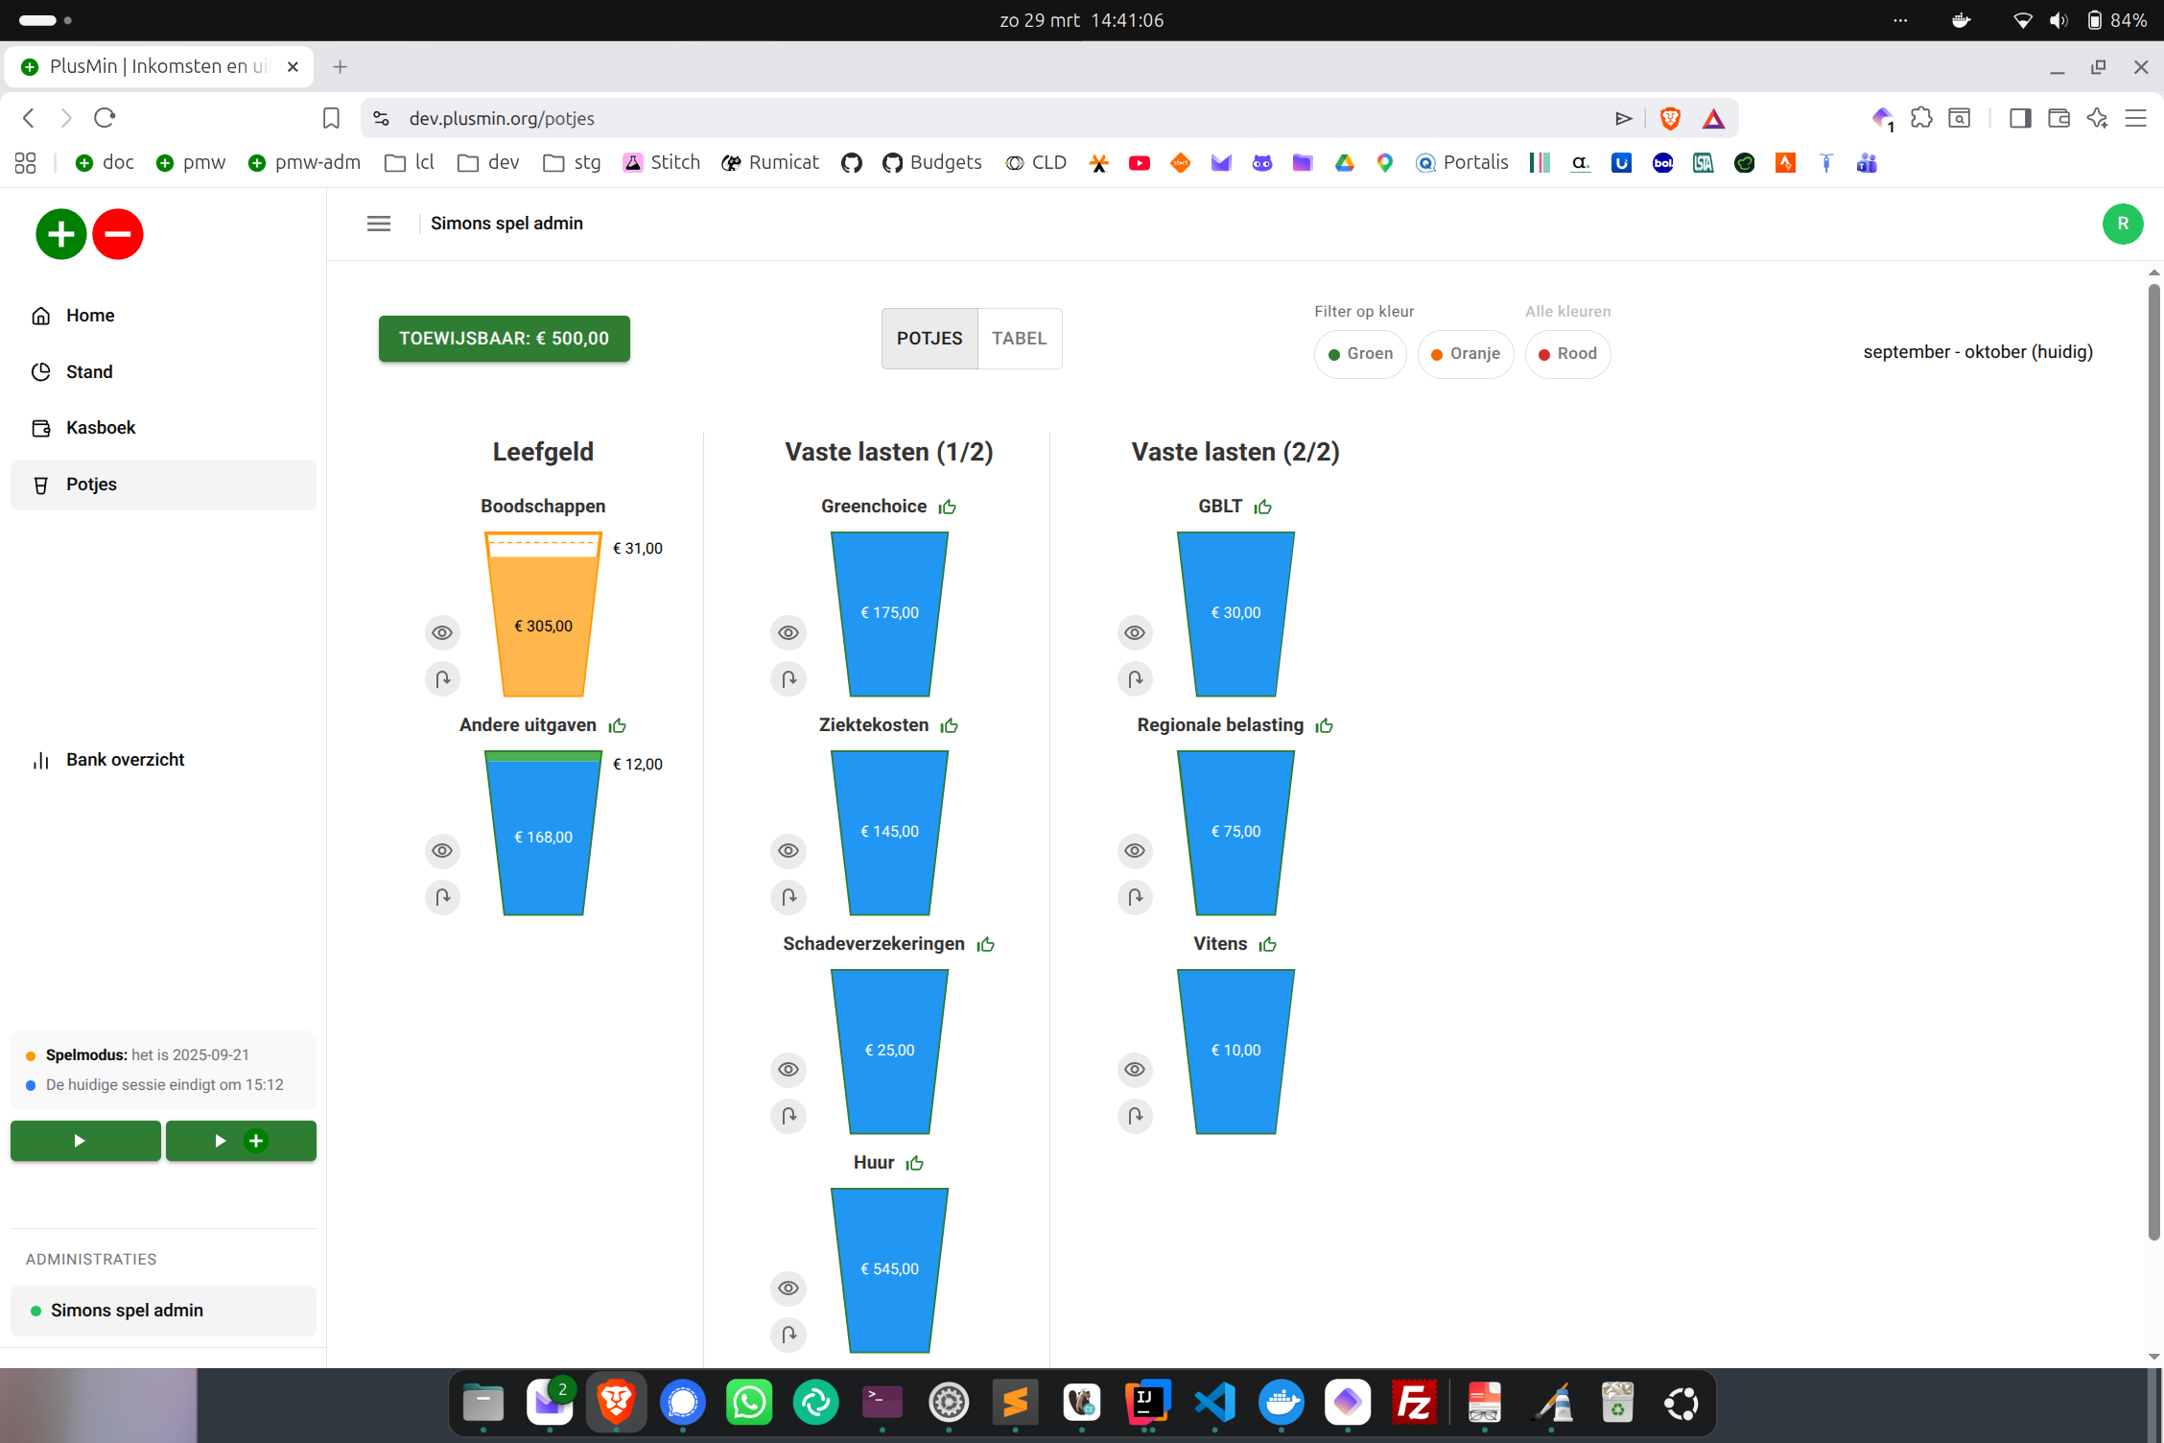This screenshot has height=1443, width=2164.
Task: Click the TOEWIJSBAAR € 500,00 button
Action: click(504, 339)
